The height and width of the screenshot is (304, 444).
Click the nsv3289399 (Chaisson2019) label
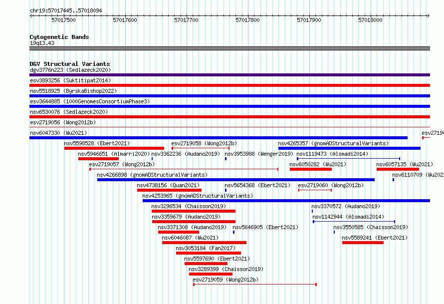click(226, 269)
